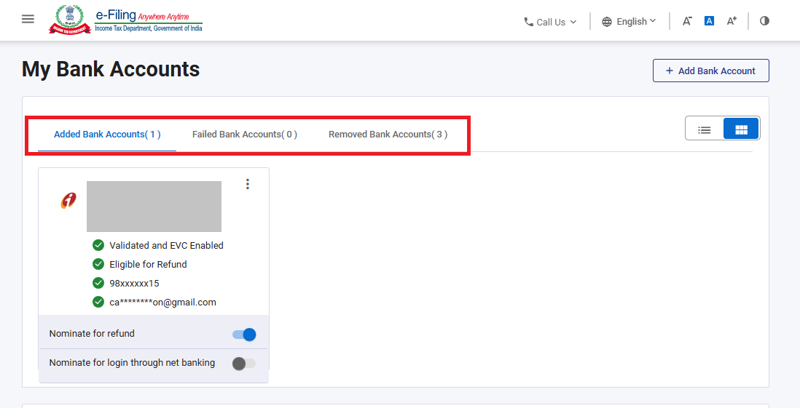
Task: Switch to list view layout
Action: (x=704, y=129)
